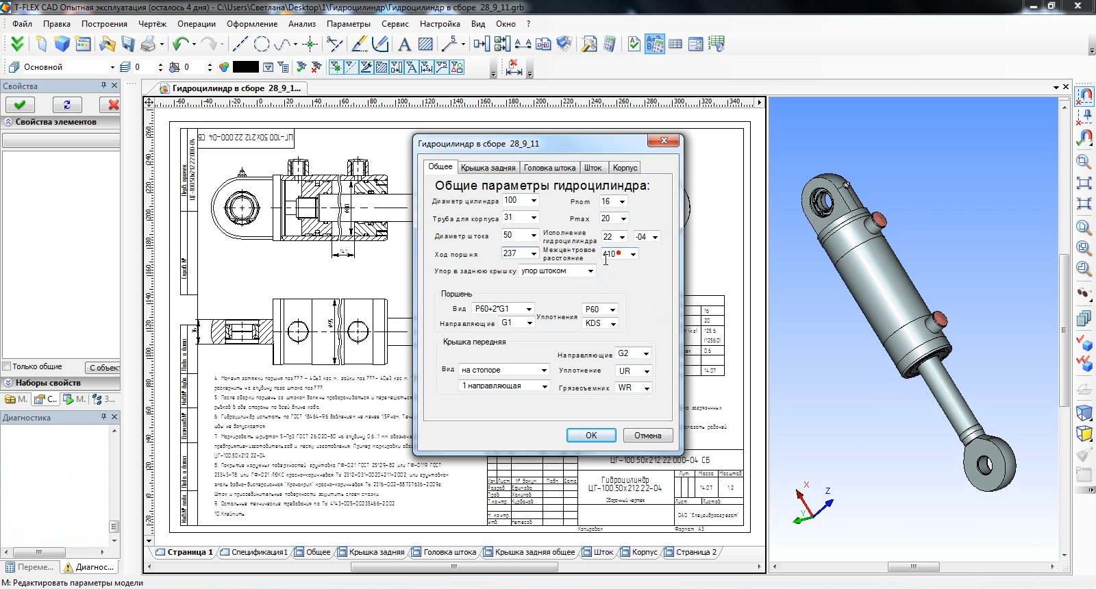Select the node creation tool

(x=310, y=44)
